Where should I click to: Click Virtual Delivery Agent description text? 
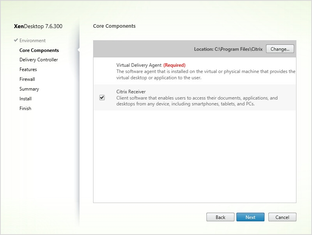pos(206,75)
